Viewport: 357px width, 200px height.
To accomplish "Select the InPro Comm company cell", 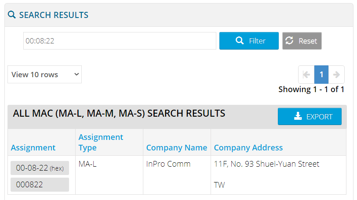I will click(x=168, y=164).
